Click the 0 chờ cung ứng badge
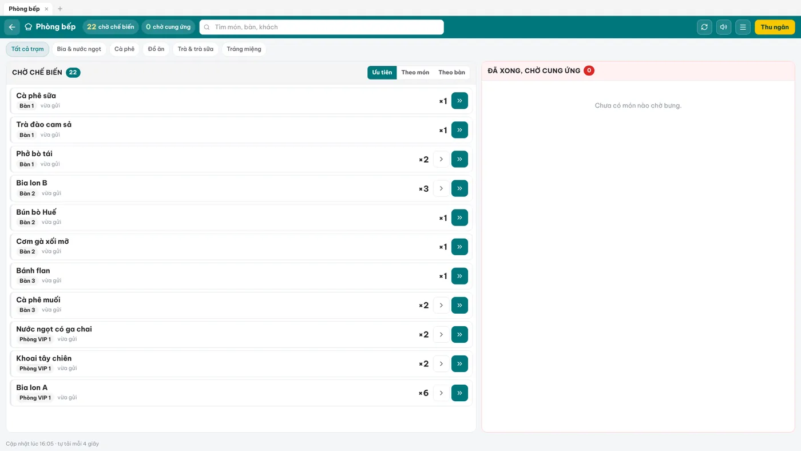Image resolution: width=801 pixels, height=451 pixels. tap(168, 27)
